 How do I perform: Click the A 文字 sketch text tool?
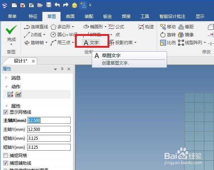[91, 43]
